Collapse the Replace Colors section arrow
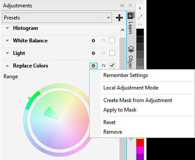The height and width of the screenshot is (160, 195). point(7,66)
